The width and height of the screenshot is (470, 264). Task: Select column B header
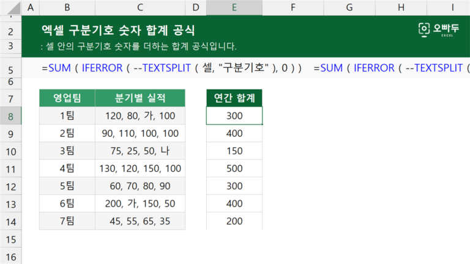(x=67, y=7)
